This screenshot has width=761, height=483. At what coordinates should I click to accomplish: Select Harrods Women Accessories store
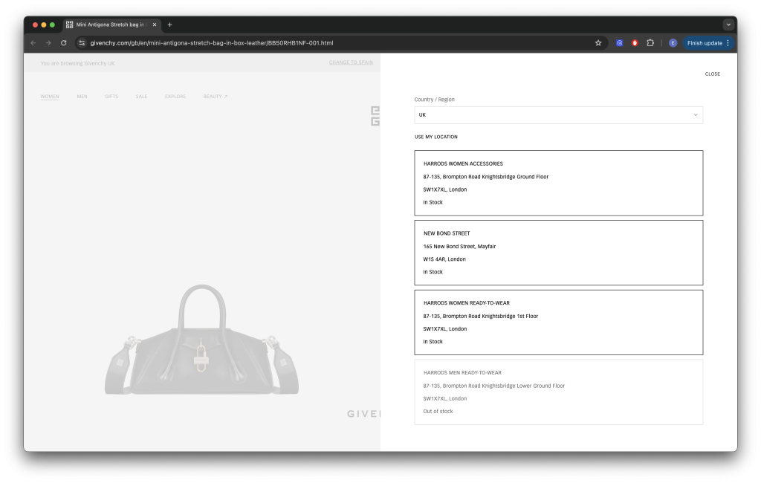coord(558,183)
